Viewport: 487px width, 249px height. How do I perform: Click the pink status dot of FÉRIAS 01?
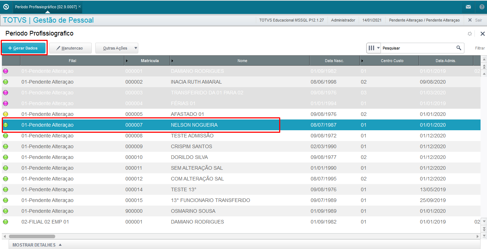(x=5, y=103)
